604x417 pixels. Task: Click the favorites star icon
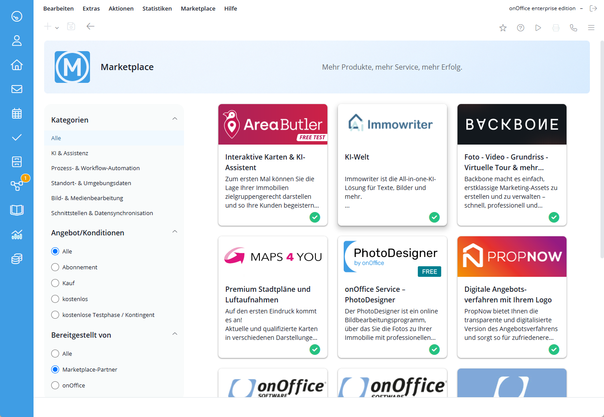click(x=503, y=28)
